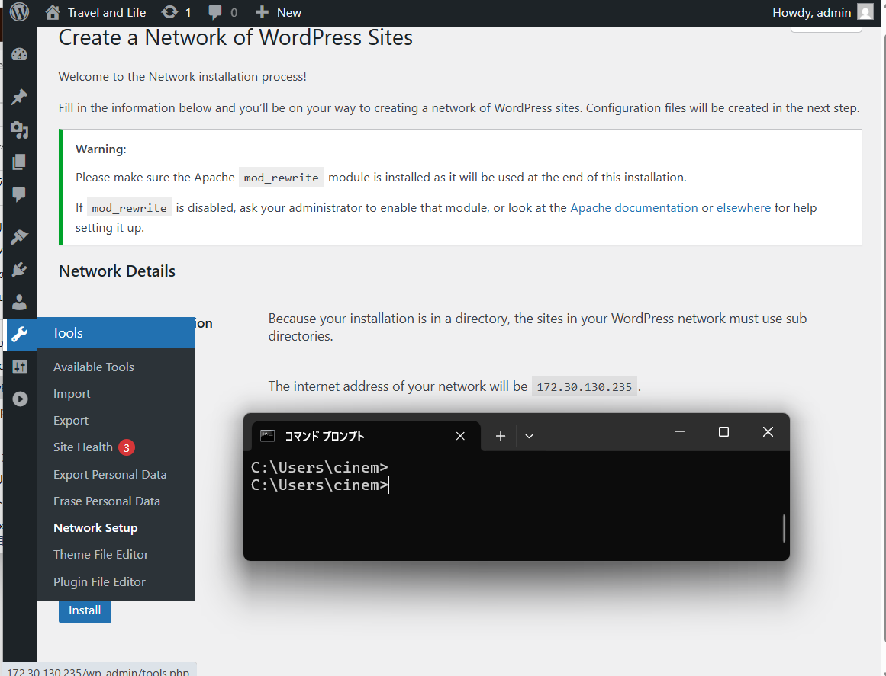Click the Install button

pos(85,610)
